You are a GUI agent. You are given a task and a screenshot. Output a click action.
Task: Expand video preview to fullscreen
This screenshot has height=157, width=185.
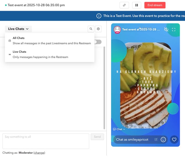click(174, 29)
